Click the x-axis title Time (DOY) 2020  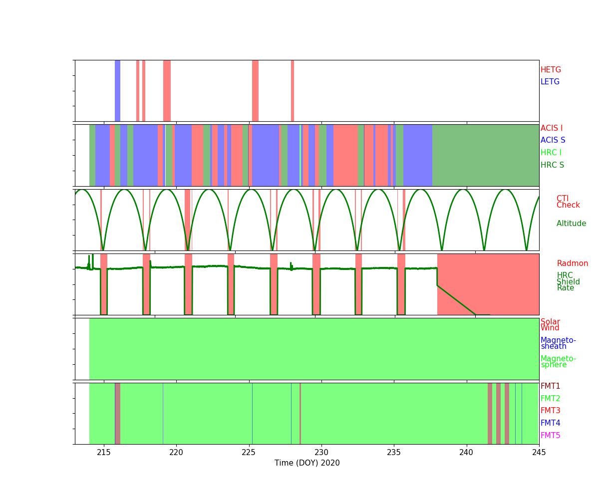(x=307, y=463)
